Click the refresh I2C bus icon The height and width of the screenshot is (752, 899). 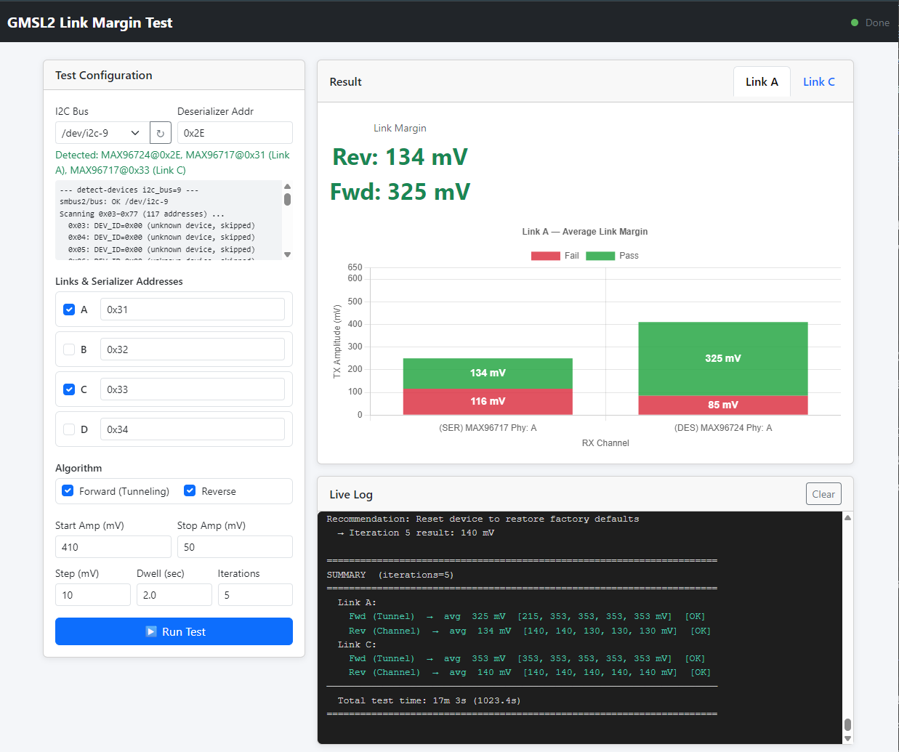click(x=161, y=133)
